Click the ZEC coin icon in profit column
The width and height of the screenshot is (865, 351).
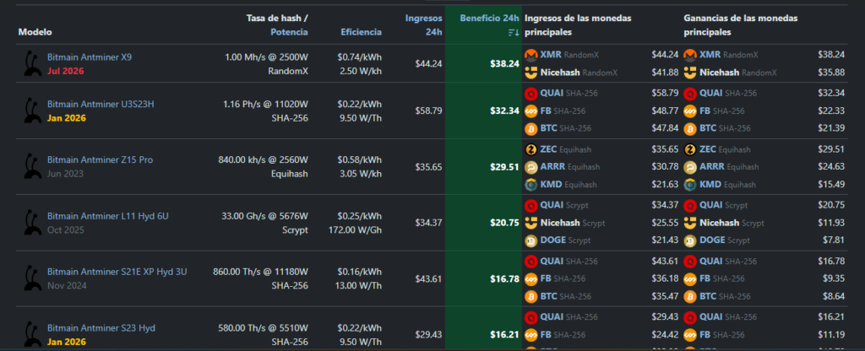point(690,149)
